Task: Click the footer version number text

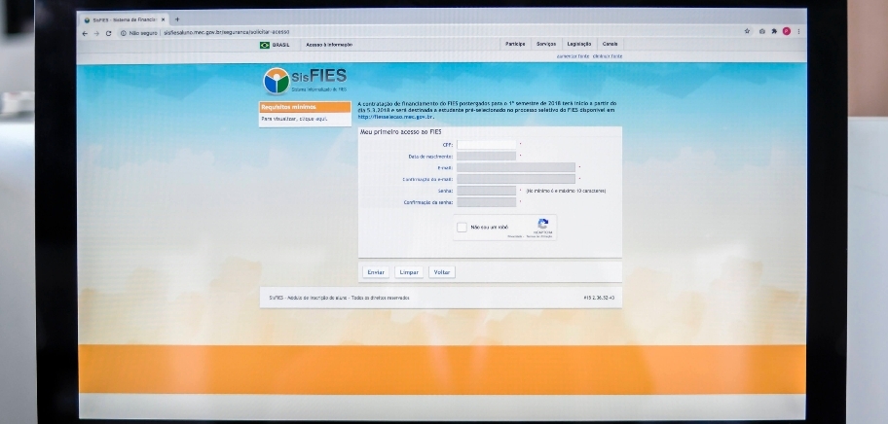Action: (599, 298)
